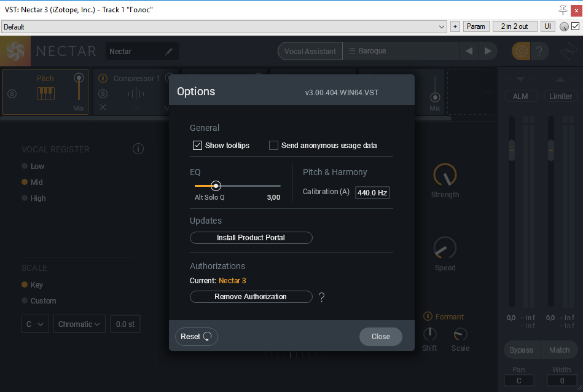Click the Alt Solo Q slider handle

(x=216, y=186)
